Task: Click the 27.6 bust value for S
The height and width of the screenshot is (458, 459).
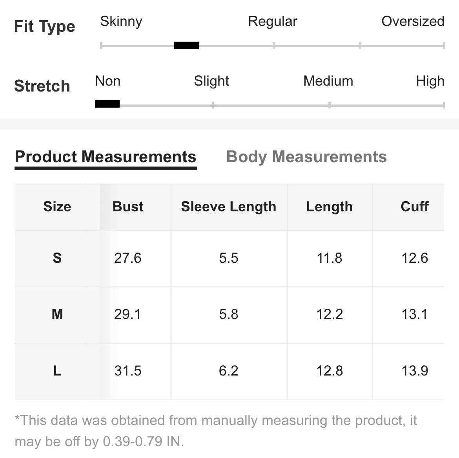Action: 128,258
